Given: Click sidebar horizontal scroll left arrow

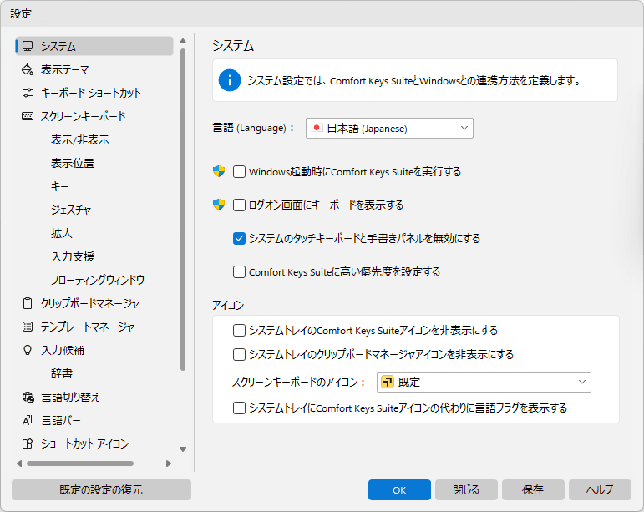Looking at the screenshot, I should point(19,464).
